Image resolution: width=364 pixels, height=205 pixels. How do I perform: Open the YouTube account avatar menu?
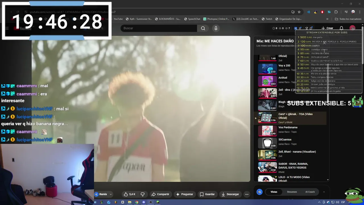pos(352,28)
